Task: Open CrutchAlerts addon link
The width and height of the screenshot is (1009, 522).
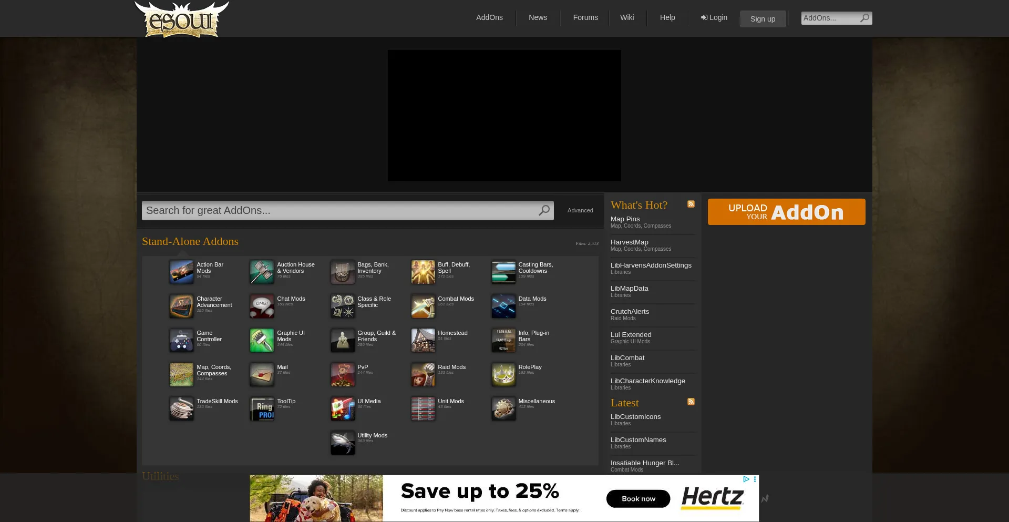Action: point(630,311)
